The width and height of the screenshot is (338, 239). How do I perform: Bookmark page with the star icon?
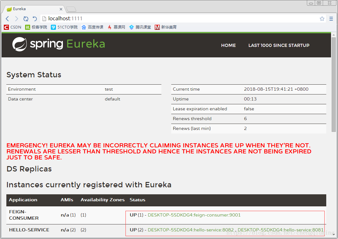(322, 19)
